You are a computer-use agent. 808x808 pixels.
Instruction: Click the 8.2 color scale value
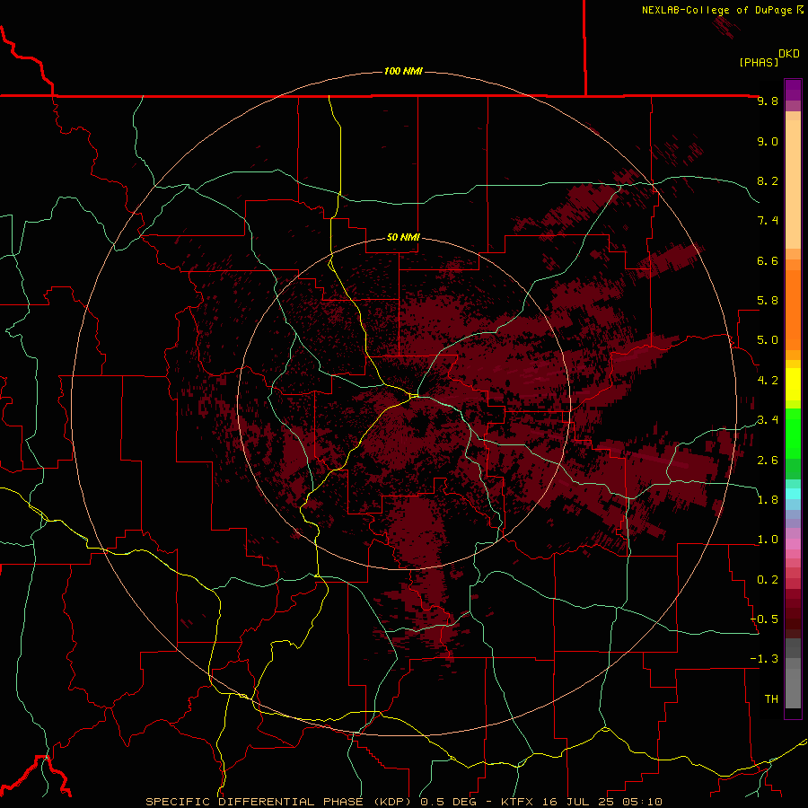pos(768,180)
